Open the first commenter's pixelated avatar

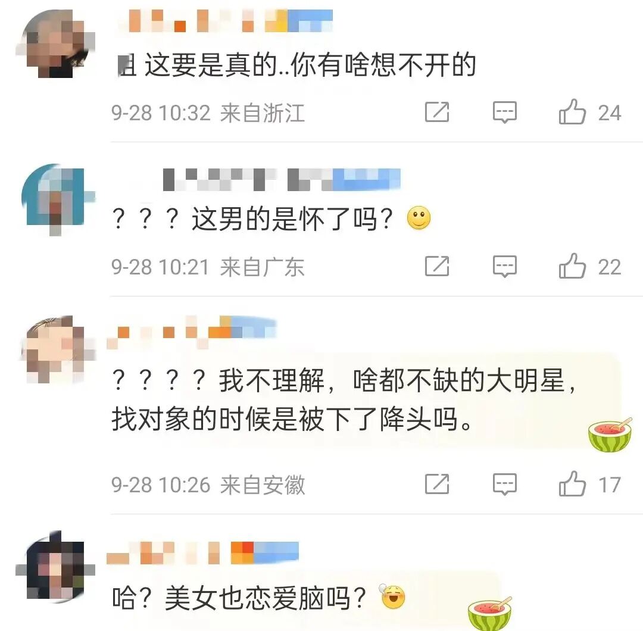point(55,44)
